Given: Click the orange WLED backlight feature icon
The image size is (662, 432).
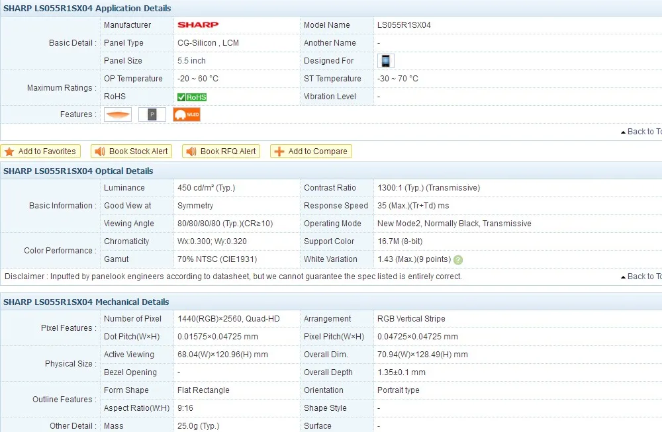Looking at the screenshot, I should coord(187,114).
